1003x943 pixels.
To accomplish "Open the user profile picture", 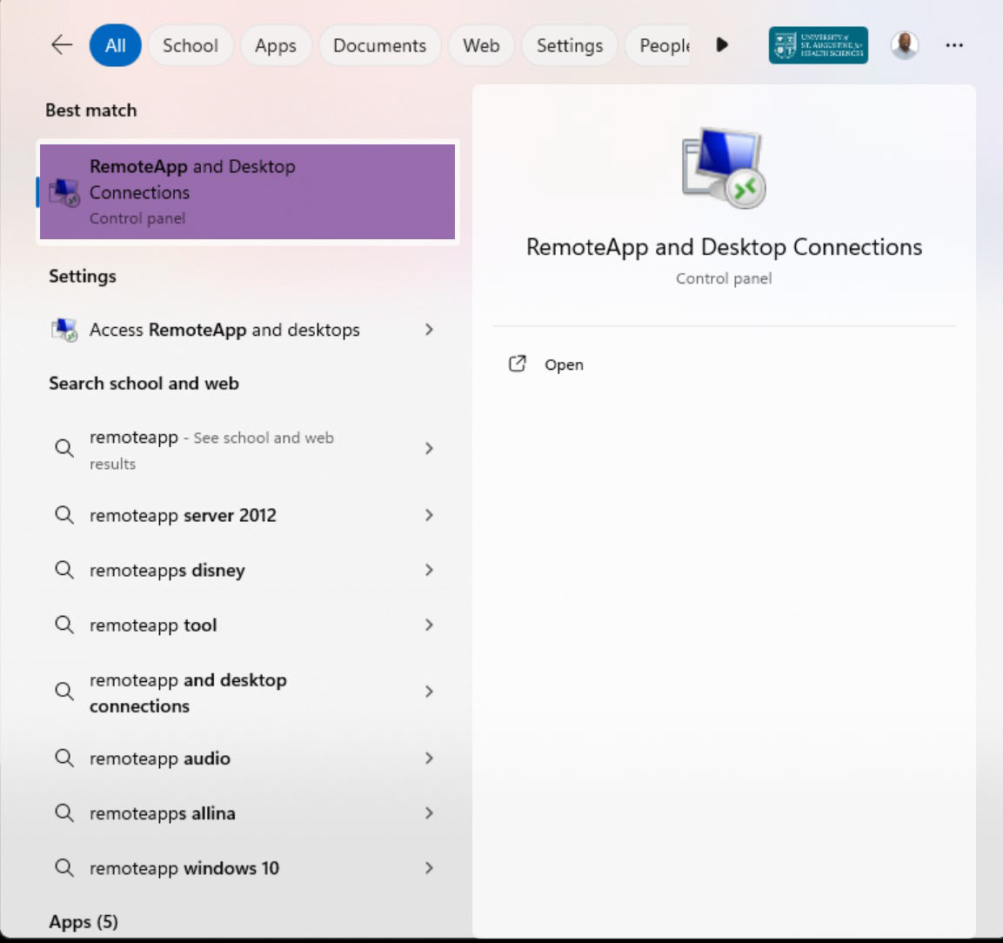I will 905,45.
